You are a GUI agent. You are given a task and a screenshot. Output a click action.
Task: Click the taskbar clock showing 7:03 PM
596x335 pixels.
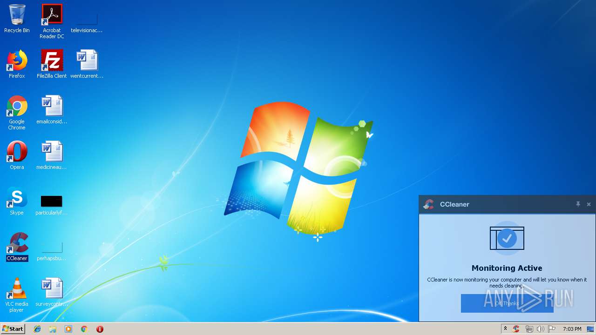pos(572,329)
